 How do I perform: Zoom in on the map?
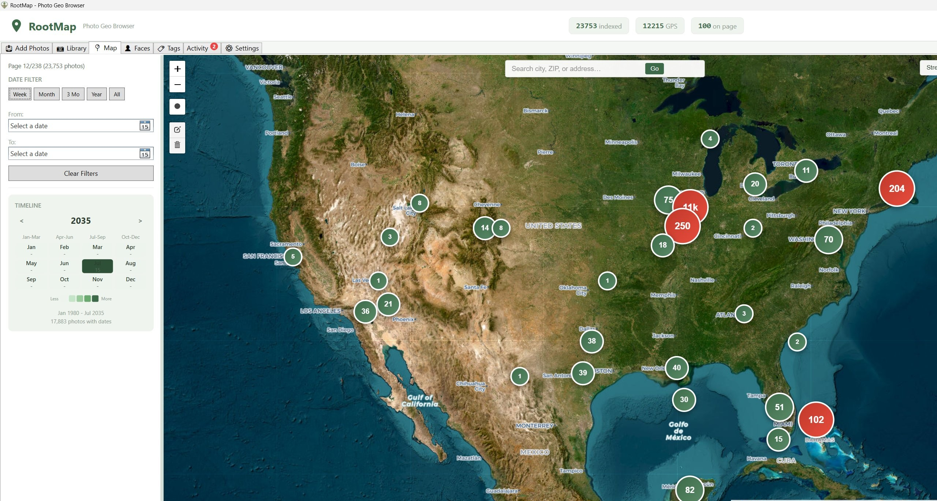pyautogui.click(x=178, y=69)
